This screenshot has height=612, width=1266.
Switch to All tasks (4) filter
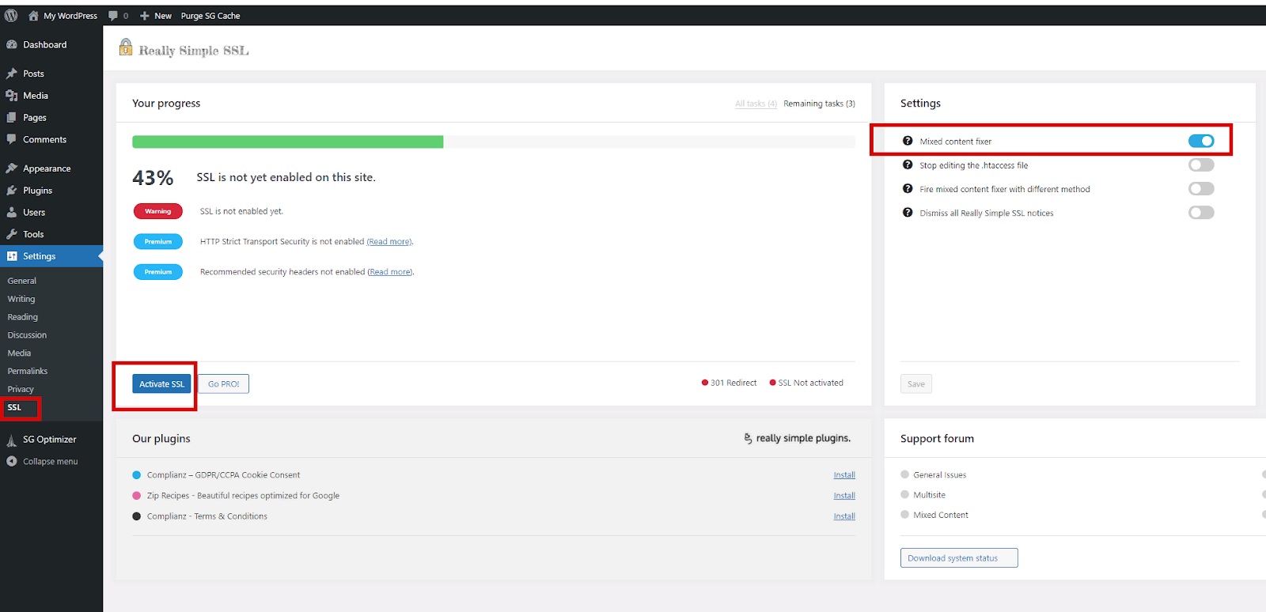coord(756,104)
